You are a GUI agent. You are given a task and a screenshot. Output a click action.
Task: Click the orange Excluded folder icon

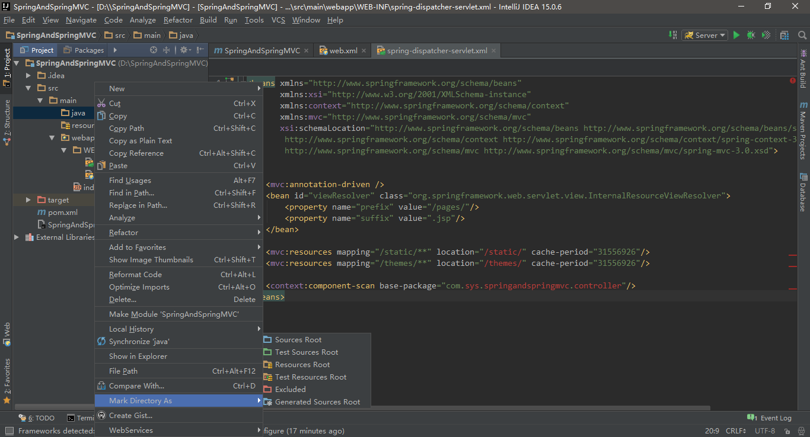pyautogui.click(x=267, y=389)
